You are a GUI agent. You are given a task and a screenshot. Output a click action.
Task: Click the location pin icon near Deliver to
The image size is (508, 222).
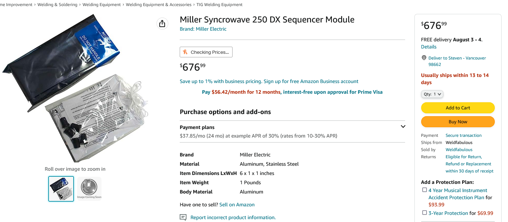coord(424,58)
